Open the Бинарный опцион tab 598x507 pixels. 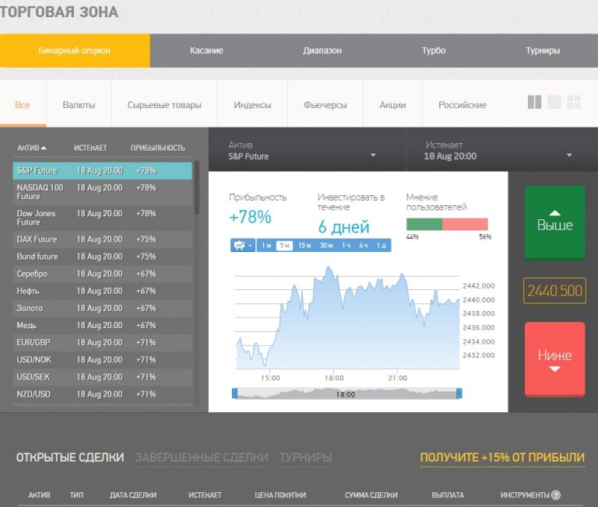[75, 51]
